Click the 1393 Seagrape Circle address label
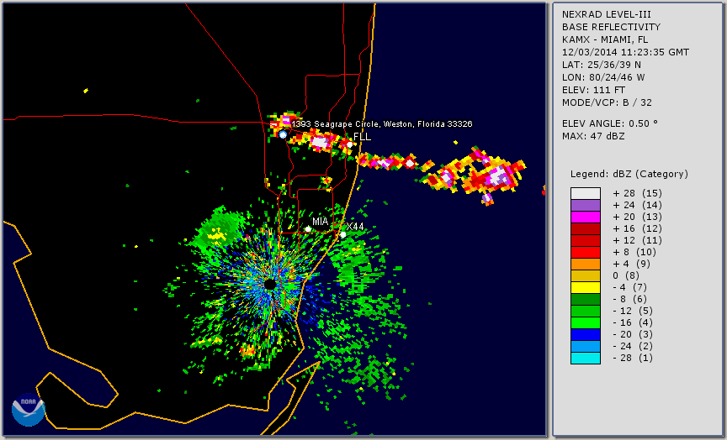Image resolution: width=727 pixels, height=440 pixels. [382, 124]
